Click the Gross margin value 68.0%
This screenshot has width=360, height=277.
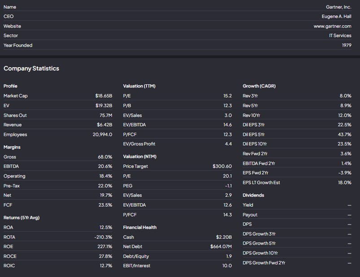pyautogui.click(x=105, y=157)
